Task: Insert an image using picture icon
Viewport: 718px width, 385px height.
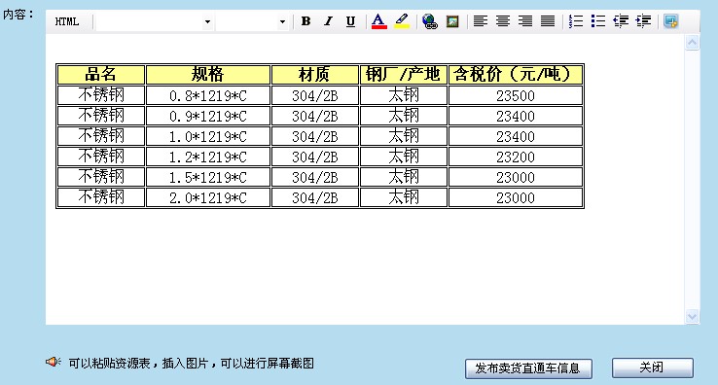Action: 452,21
